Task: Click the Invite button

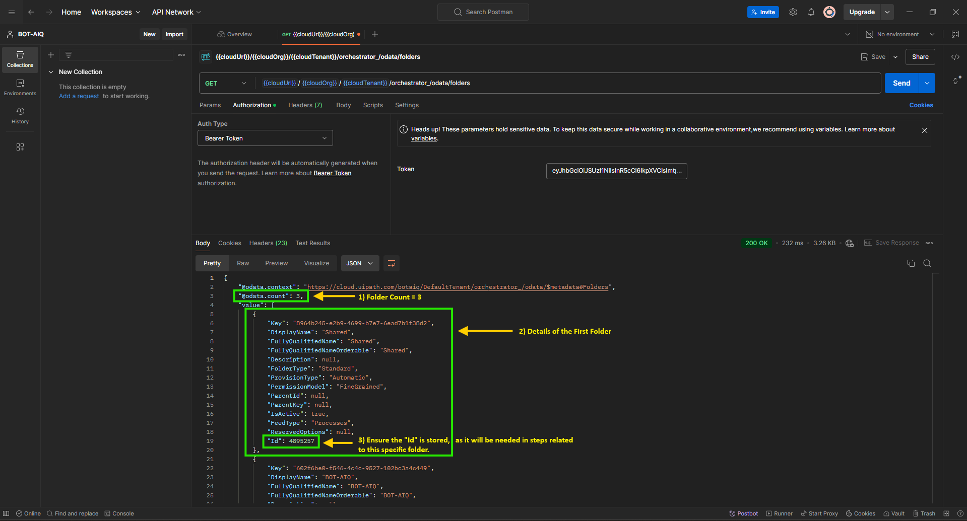Action: click(x=763, y=12)
